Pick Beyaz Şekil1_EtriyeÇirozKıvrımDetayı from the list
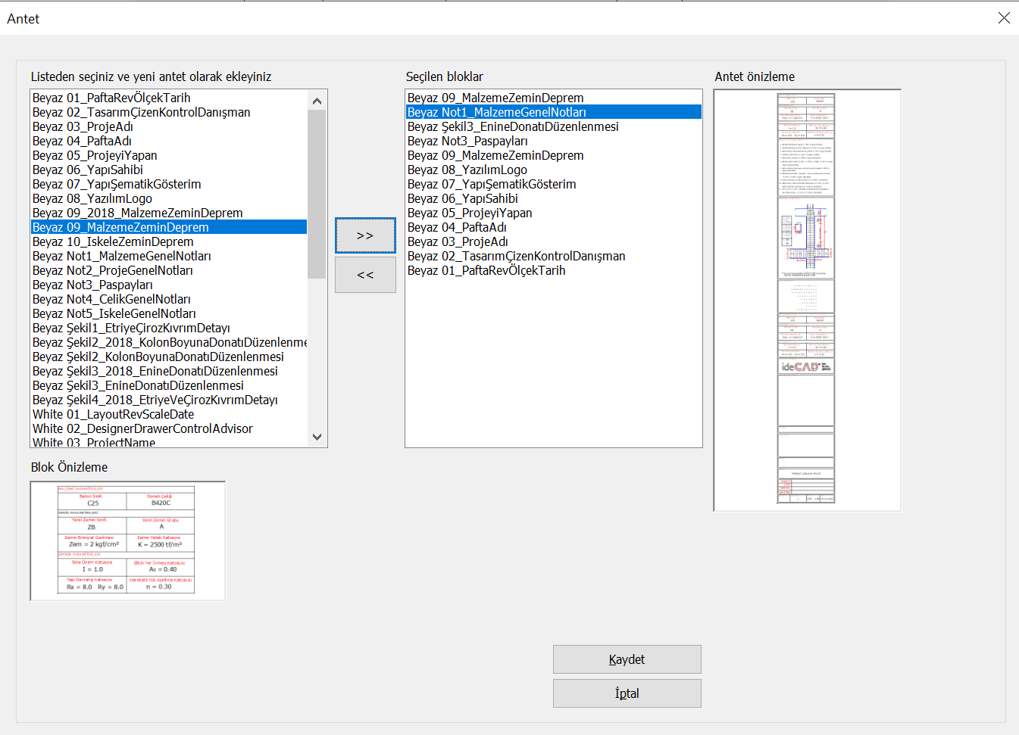Viewport: 1019px width, 735px height. coord(131,328)
